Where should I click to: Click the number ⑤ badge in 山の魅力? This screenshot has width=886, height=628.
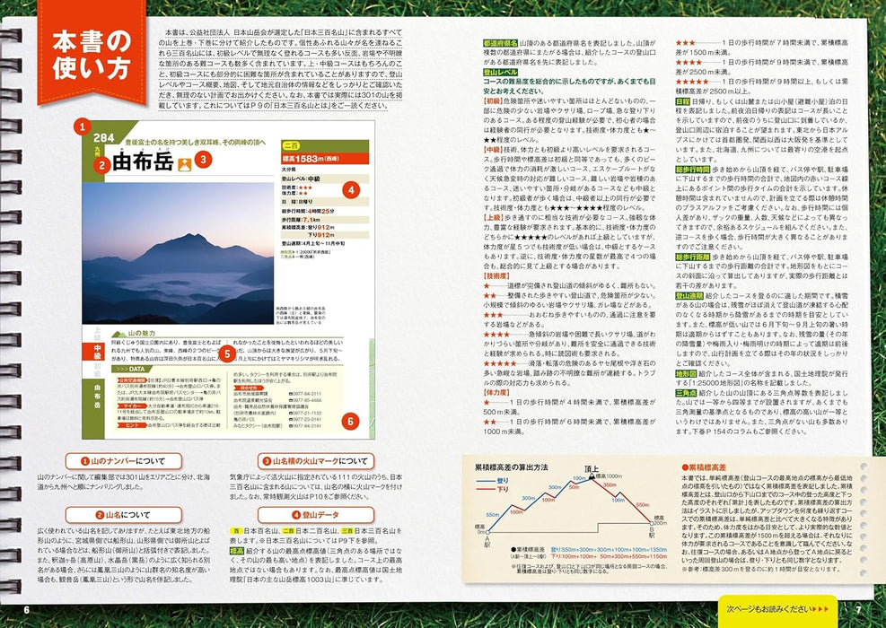coord(227,353)
